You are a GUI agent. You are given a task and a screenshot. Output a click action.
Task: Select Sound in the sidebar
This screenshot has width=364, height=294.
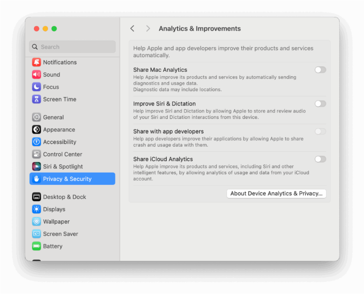pyautogui.click(x=51, y=75)
